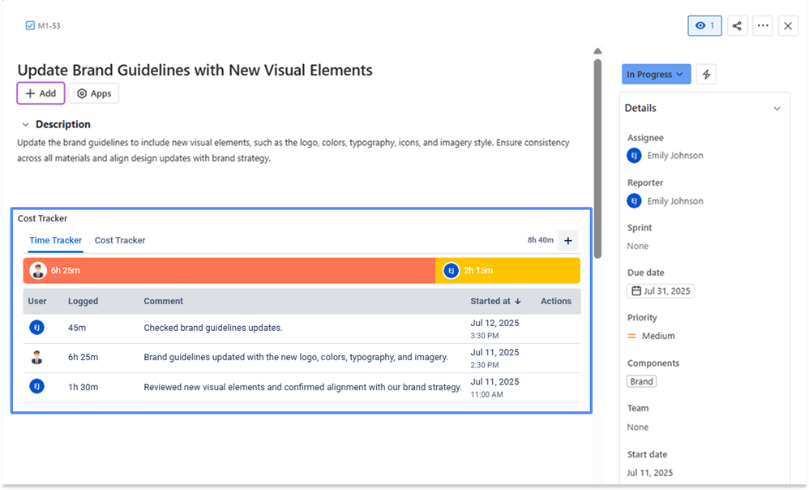This screenshot has width=809, height=490.
Task: Click the scrollbar up arrow
Action: pos(597,50)
